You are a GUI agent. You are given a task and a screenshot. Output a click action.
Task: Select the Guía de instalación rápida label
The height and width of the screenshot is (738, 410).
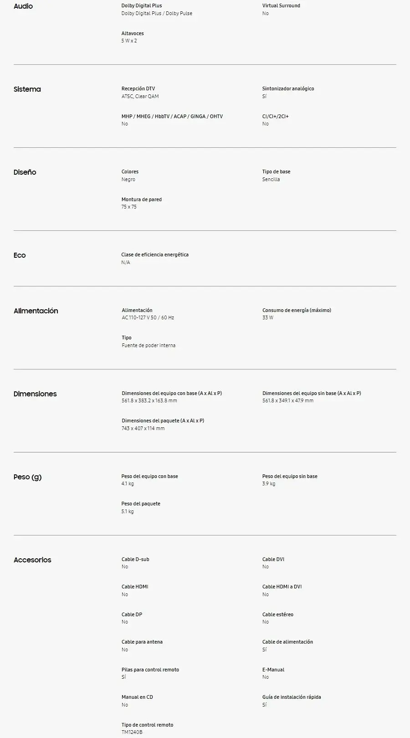click(x=292, y=697)
